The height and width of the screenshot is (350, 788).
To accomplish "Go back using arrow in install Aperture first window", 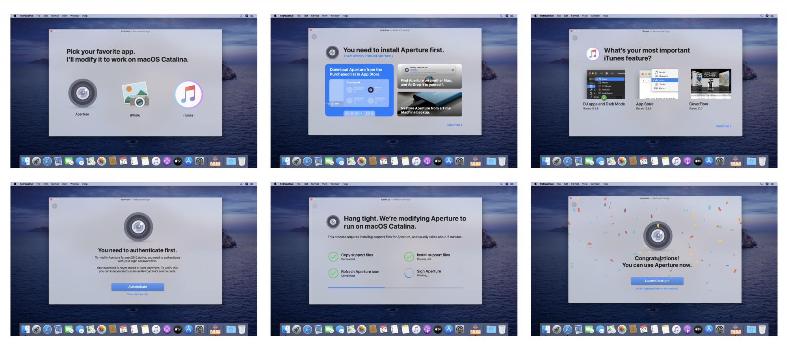I will (x=314, y=37).
